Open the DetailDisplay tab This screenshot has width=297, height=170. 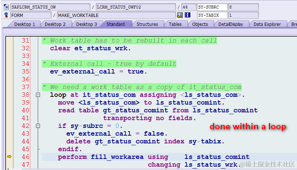pos(230,24)
